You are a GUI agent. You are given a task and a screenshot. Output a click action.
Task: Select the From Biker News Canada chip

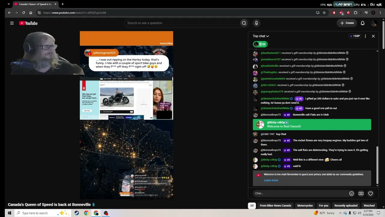pyautogui.click(x=276, y=206)
